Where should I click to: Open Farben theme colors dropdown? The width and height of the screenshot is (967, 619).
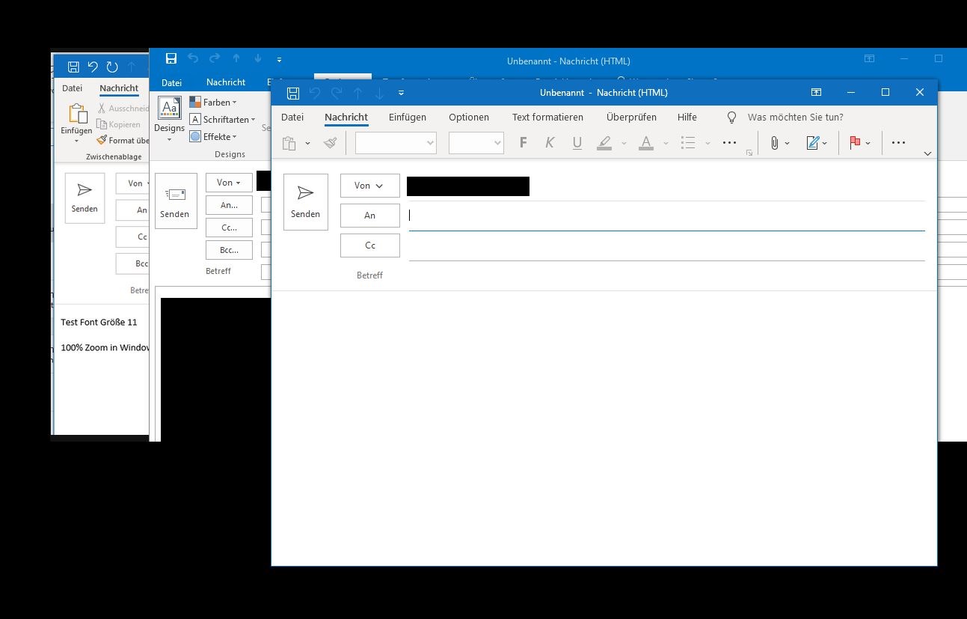pos(213,103)
